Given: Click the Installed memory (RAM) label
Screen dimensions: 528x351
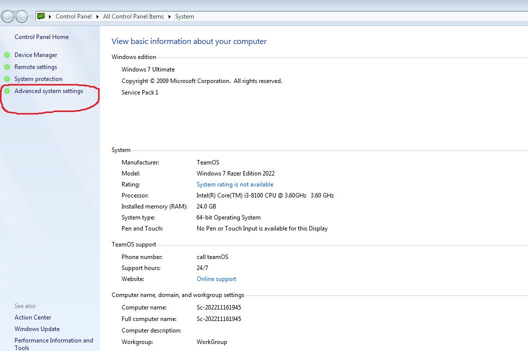Looking at the screenshot, I should (x=155, y=206).
